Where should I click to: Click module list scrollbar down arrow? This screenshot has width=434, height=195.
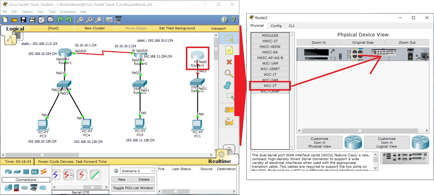(292, 147)
